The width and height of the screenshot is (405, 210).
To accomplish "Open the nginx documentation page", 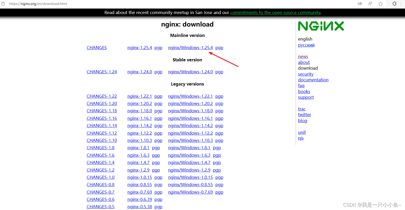I will [313, 80].
